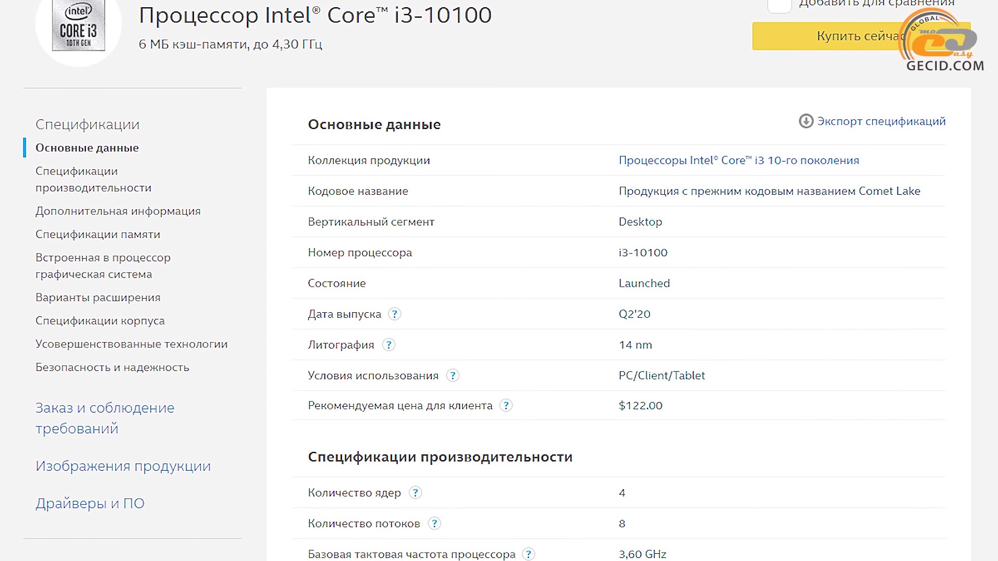This screenshot has height=561, width=998.
Task: Click the i3-10100 processor number value
Action: [x=643, y=252]
